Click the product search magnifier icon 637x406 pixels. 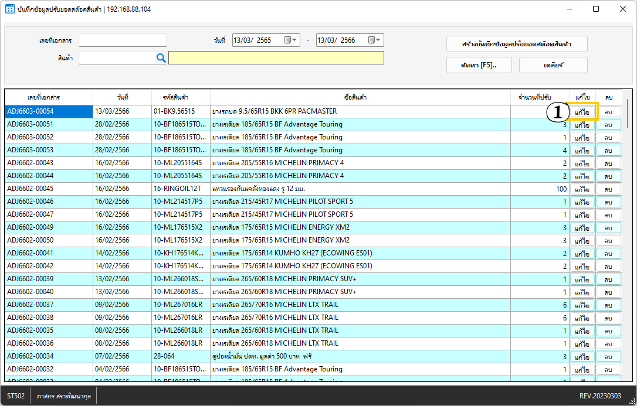tap(161, 57)
